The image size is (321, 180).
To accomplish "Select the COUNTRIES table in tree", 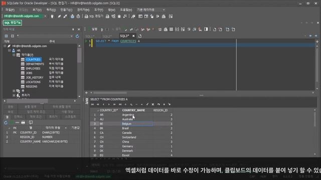I will pyautogui.click(x=33, y=59).
